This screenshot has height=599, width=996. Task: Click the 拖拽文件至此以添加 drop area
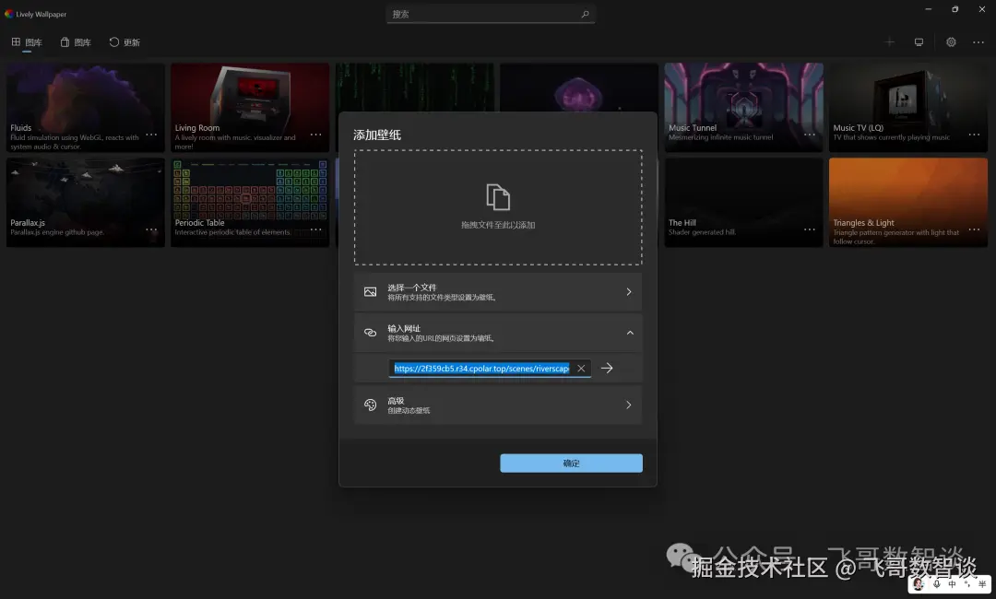click(x=498, y=207)
